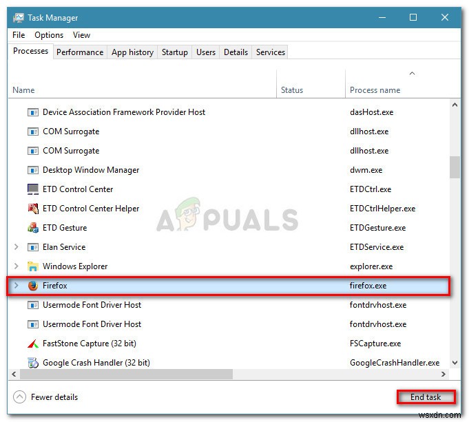Switch to the App history tab
Image resolution: width=469 pixels, height=422 pixels.
[132, 52]
